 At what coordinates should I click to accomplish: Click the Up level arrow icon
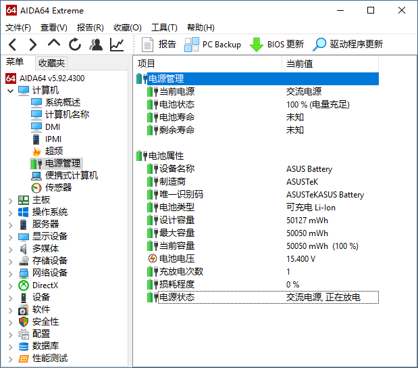click(54, 44)
